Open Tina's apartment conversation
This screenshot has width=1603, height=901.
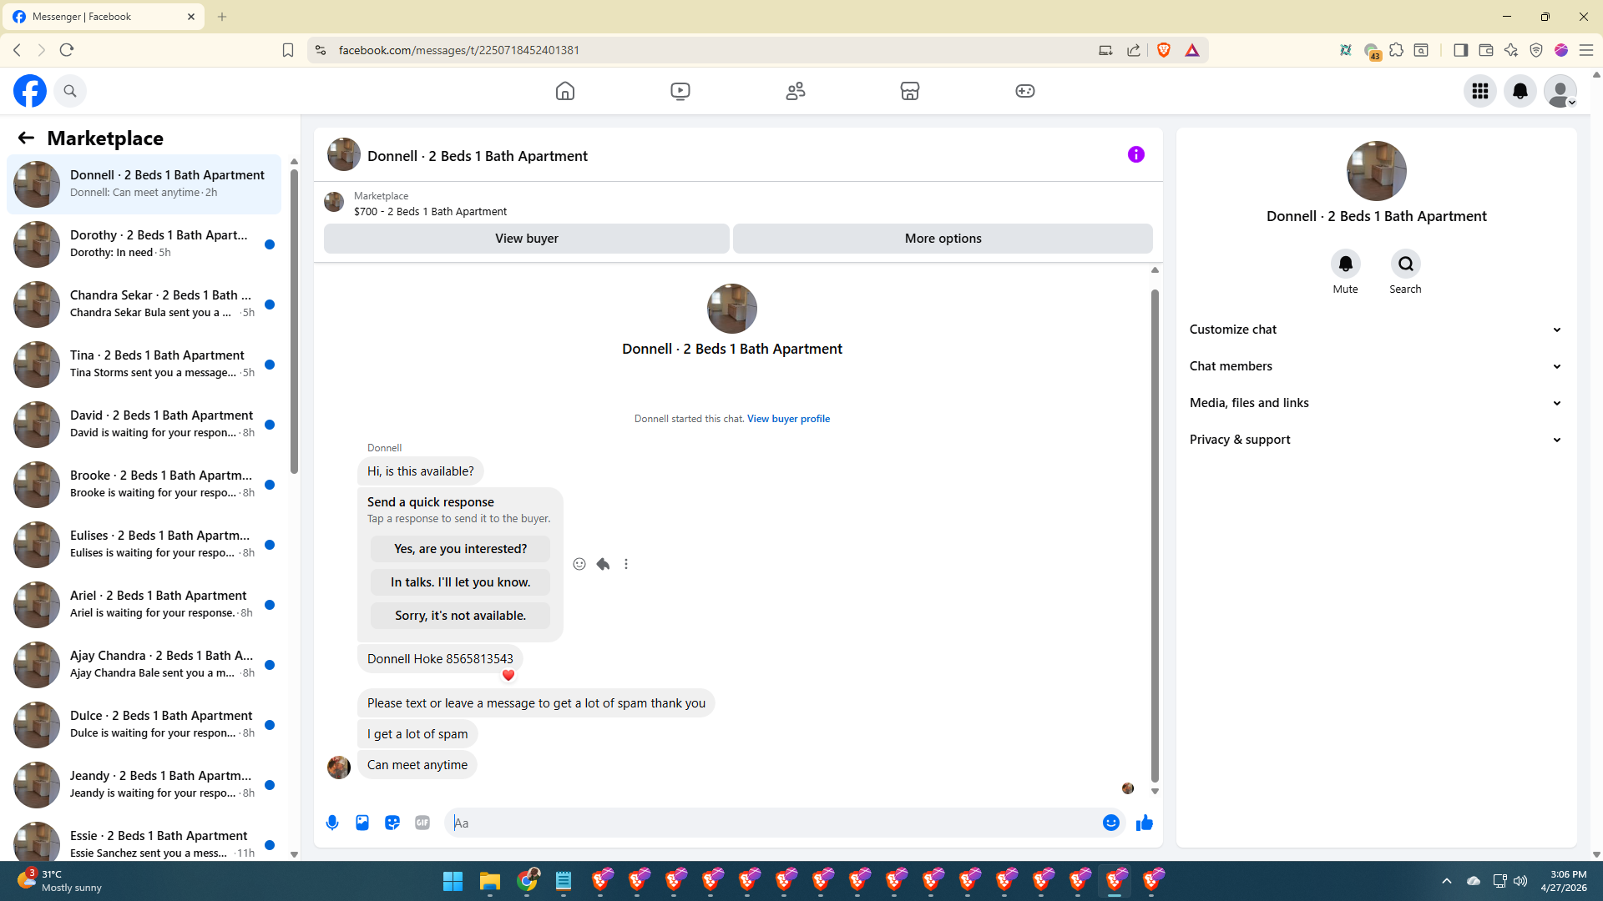(x=144, y=365)
